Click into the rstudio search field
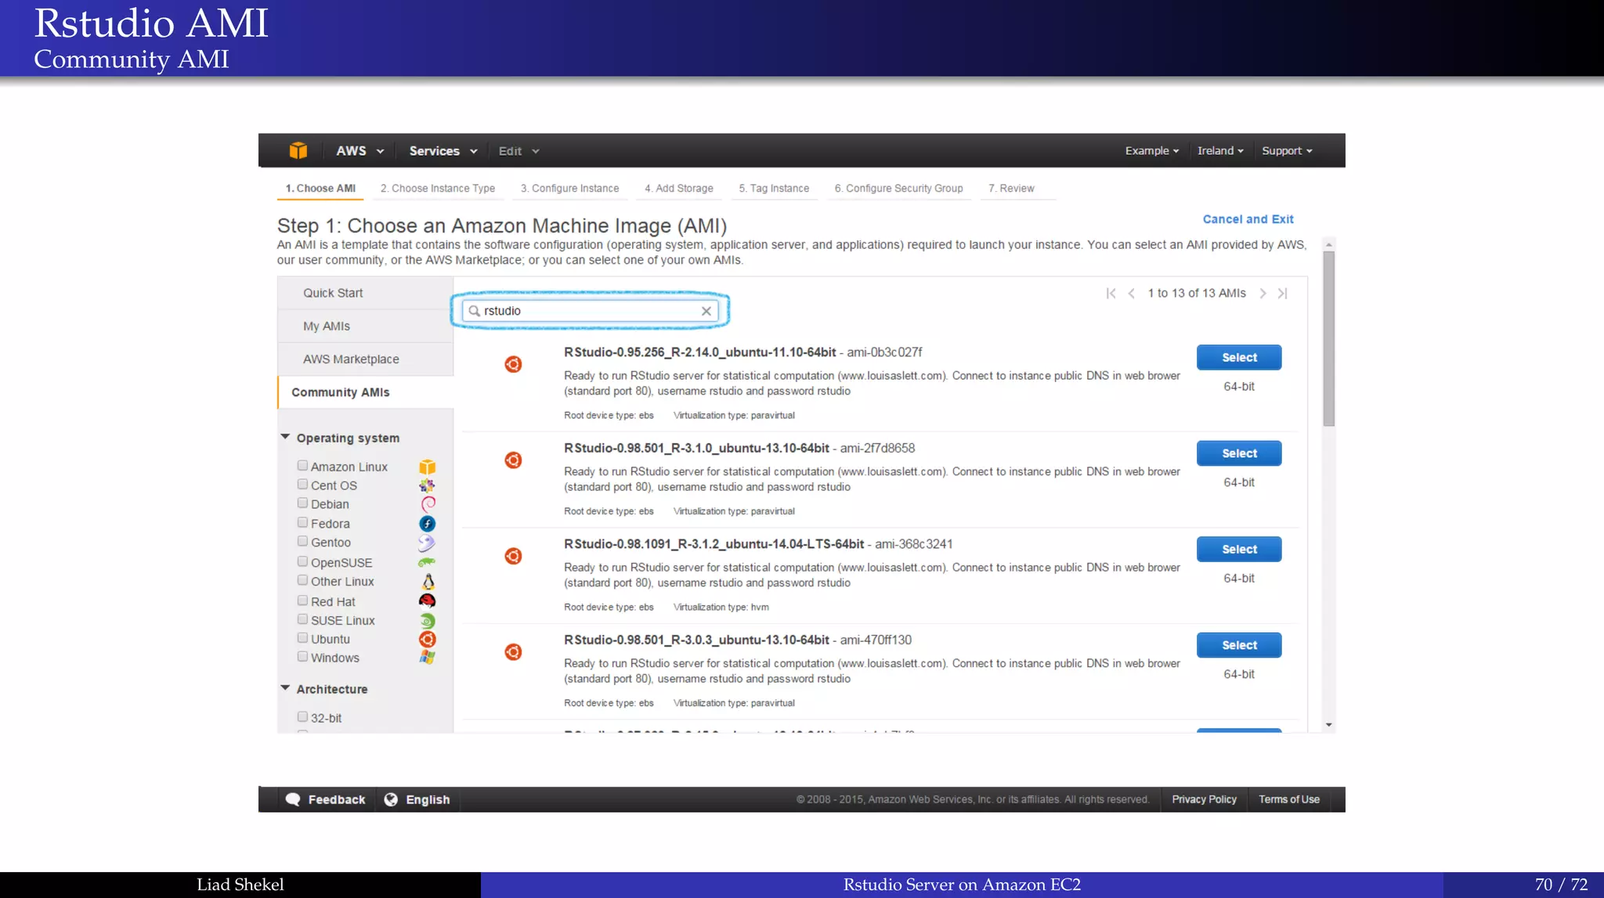The image size is (1604, 898). click(590, 311)
